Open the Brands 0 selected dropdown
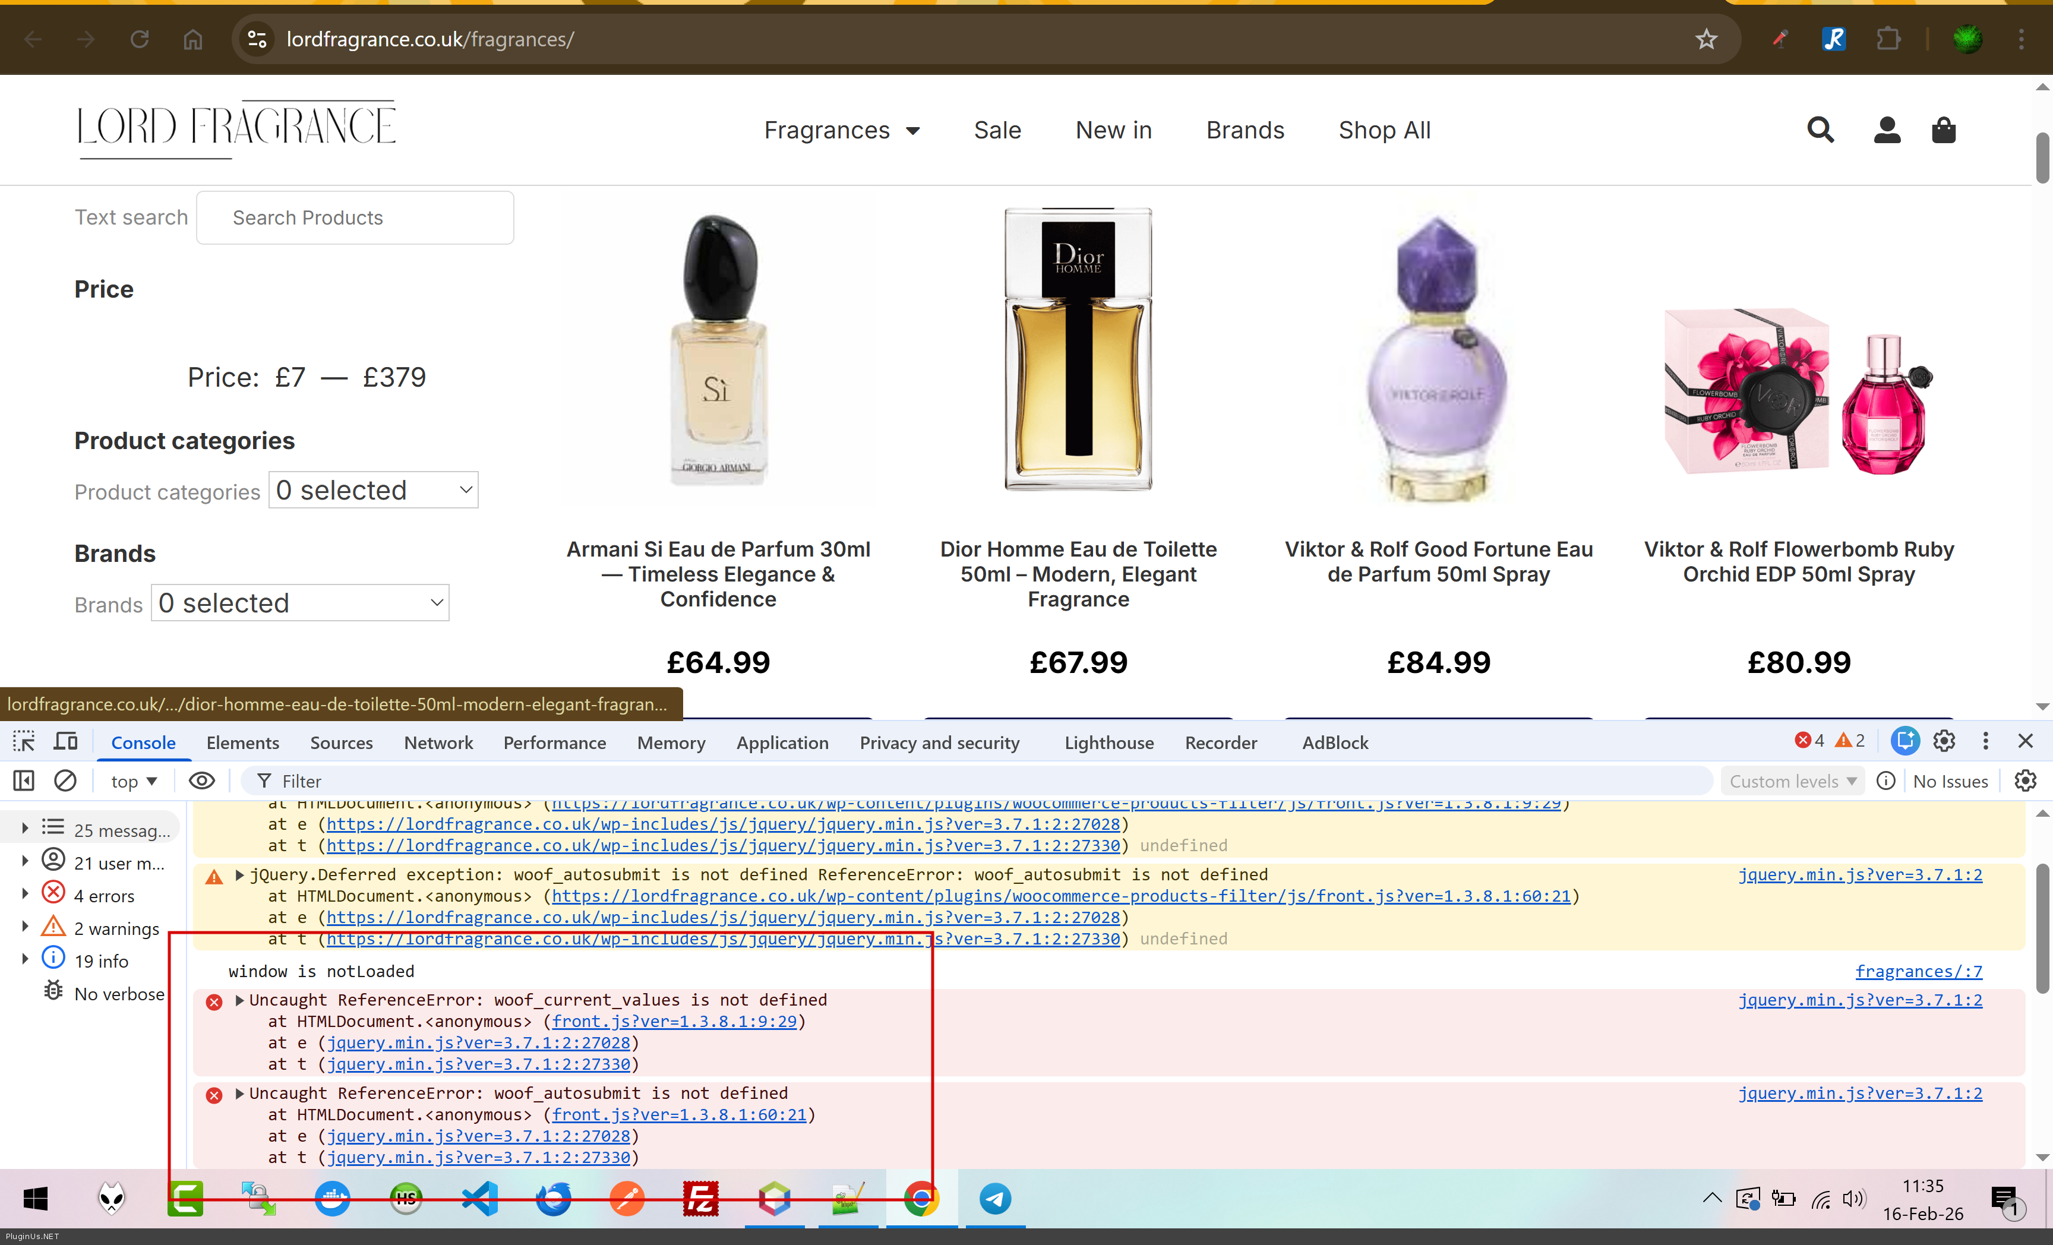Image resolution: width=2053 pixels, height=1245 pixels. (x=300, y=602)
